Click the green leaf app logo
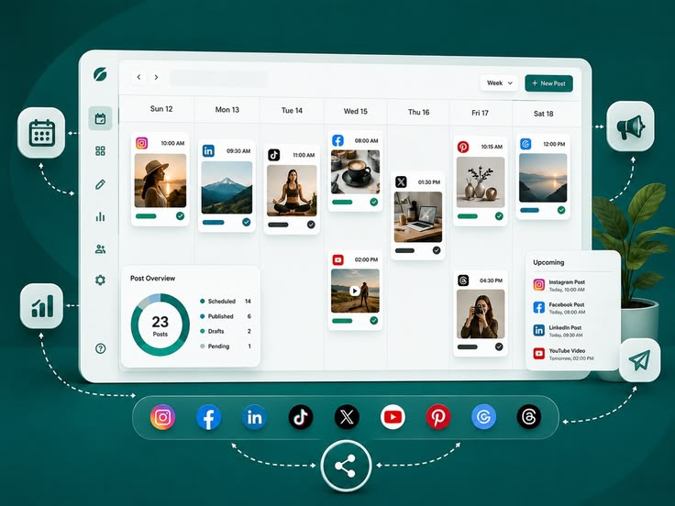 [x=100, y=74]
